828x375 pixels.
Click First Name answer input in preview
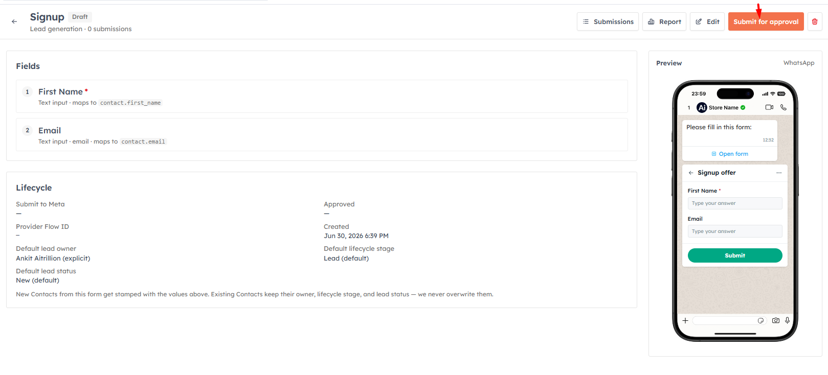click(x=735, y=203)
